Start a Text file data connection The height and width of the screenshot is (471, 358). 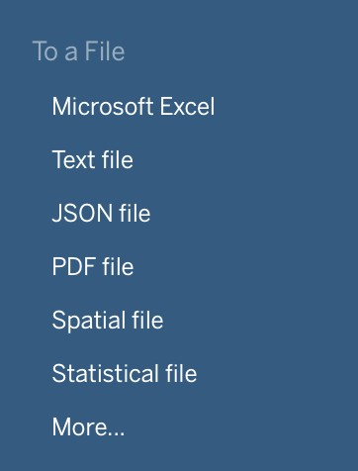(93, 159)
